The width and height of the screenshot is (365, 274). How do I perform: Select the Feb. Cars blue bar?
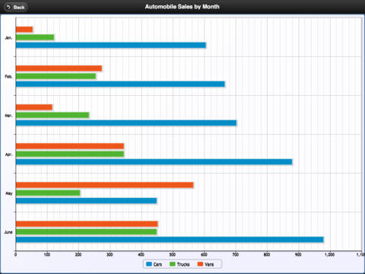[120, 84]
